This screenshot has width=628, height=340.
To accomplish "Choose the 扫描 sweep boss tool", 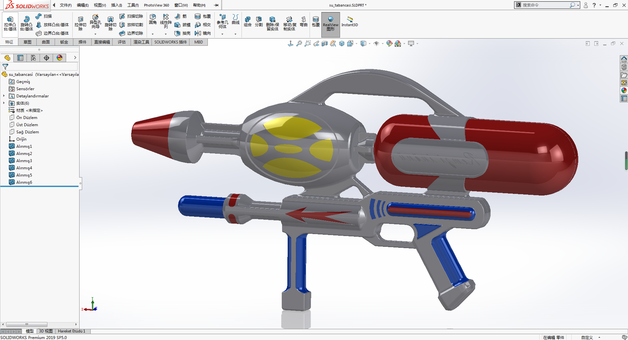I will tap(44, 16).
